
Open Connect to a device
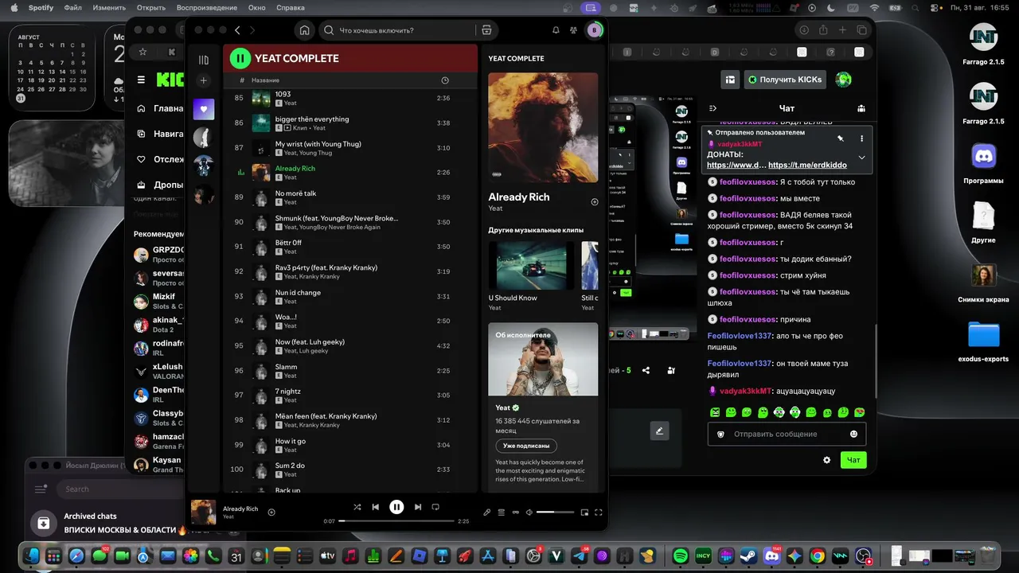[515, 513]
